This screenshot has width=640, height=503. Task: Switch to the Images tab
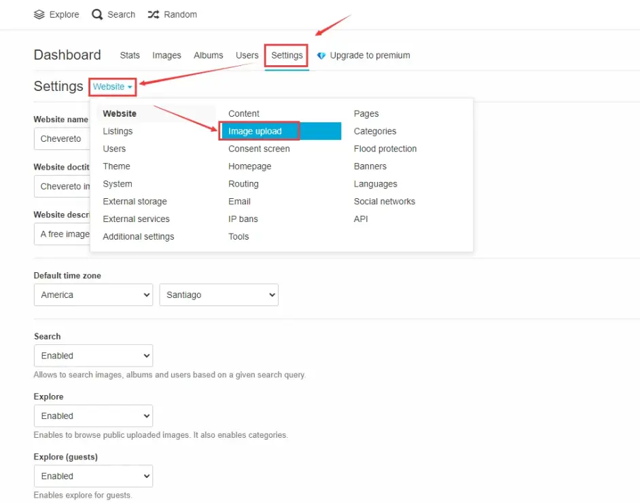166,56
